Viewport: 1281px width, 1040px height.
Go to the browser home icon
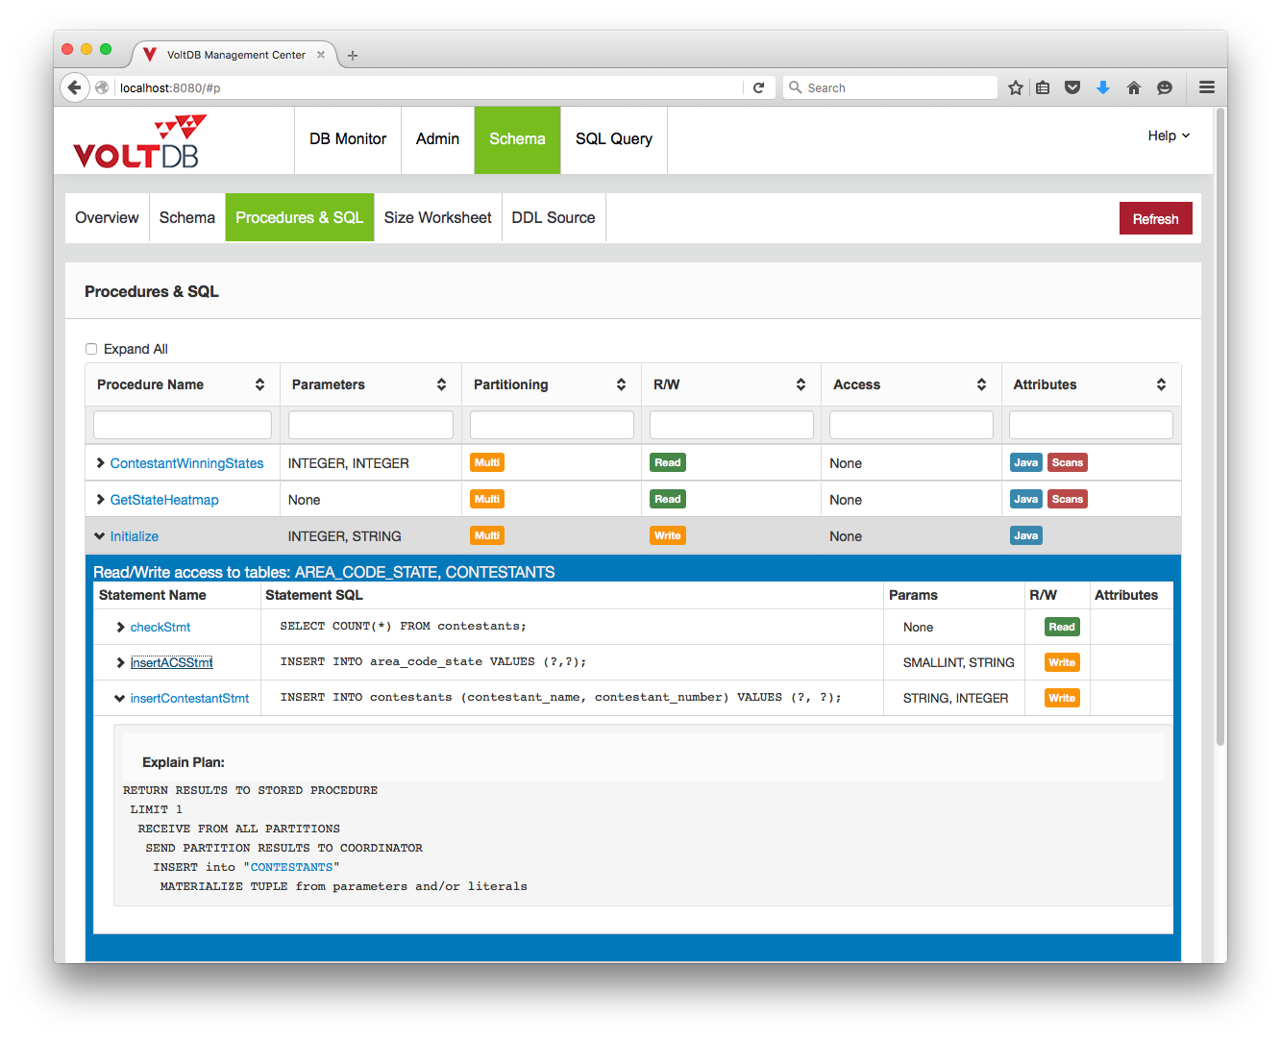coord(1134,87)
